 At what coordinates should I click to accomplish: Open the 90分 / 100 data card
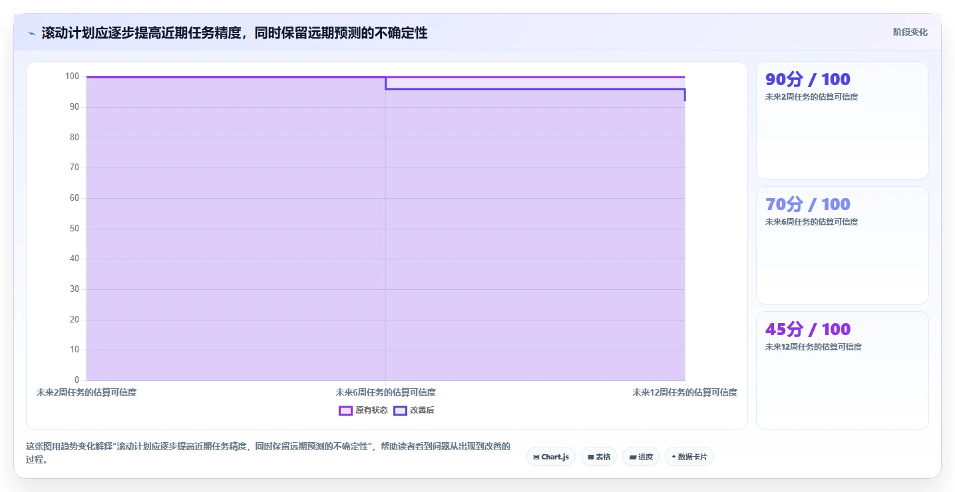click(x=842, y=120)
